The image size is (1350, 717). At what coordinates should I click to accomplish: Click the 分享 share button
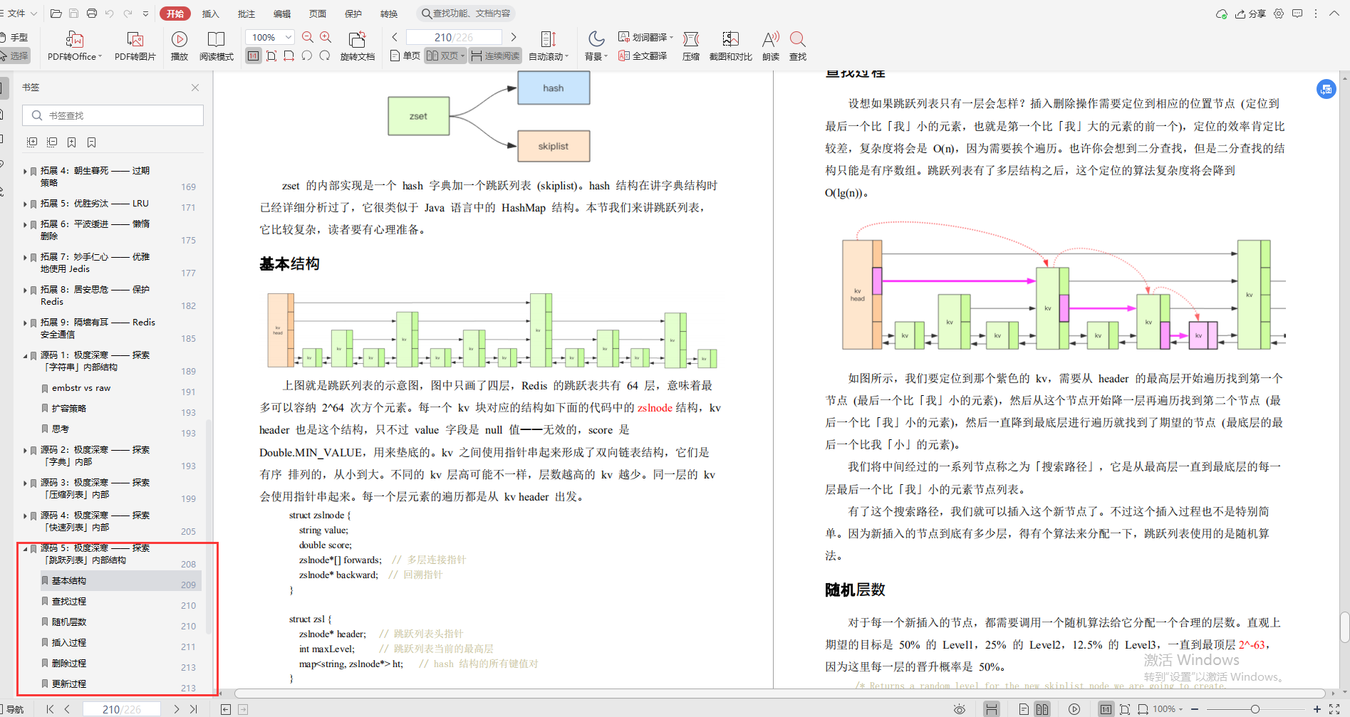tap(1251, 14)
